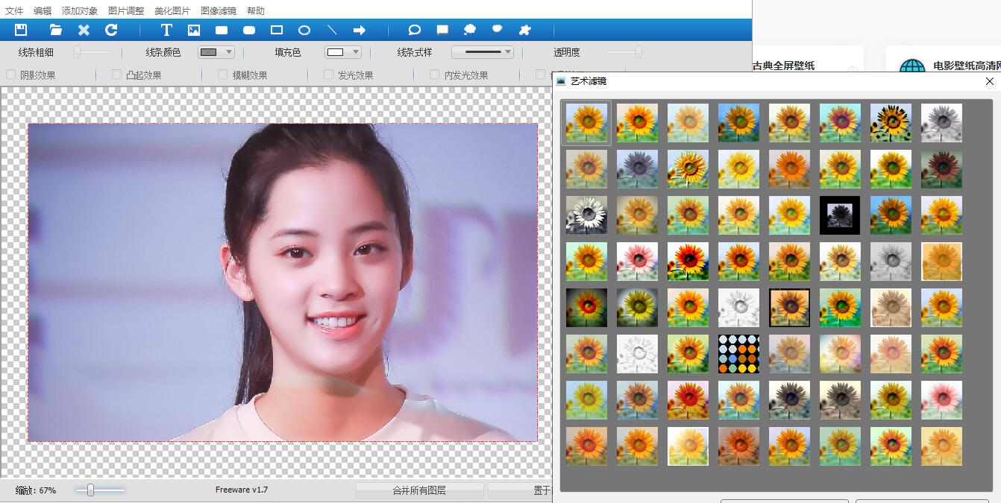Screen dimensions: 1001x503
Task: Select the Text tool in the toolbar
Action: pyautogui.click(x=166, y=30)
